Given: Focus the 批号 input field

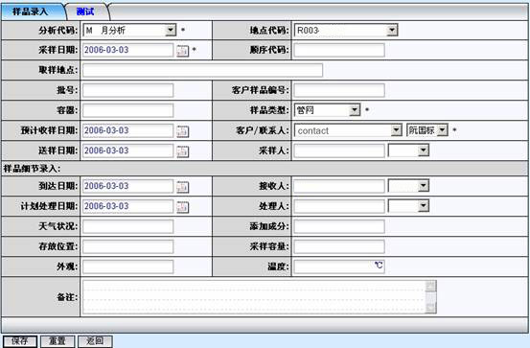Looking at the screenshot, I should pos(127,91).
